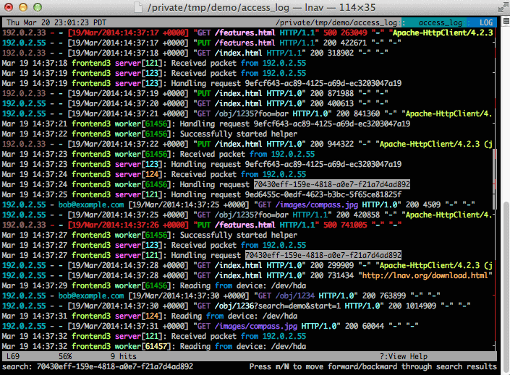The height and width of the screenshot is (375, 510).
Task: Minimize the window with the yellow button
Action: [23, 7]
